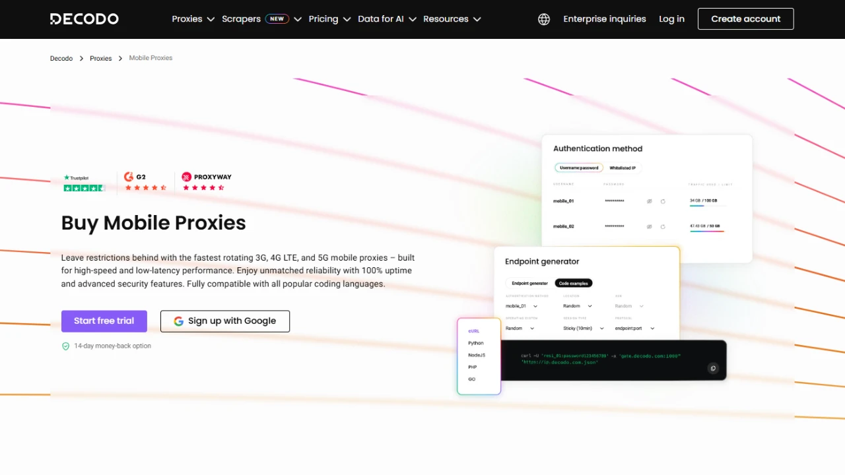
Task: Copy the cURL snippet using the copy icon
Action: [x=713, y=368]
